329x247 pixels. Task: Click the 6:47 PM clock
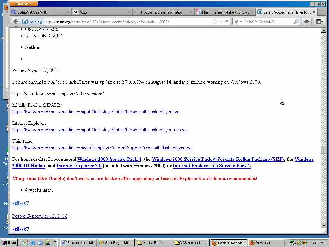click(318, 243)
